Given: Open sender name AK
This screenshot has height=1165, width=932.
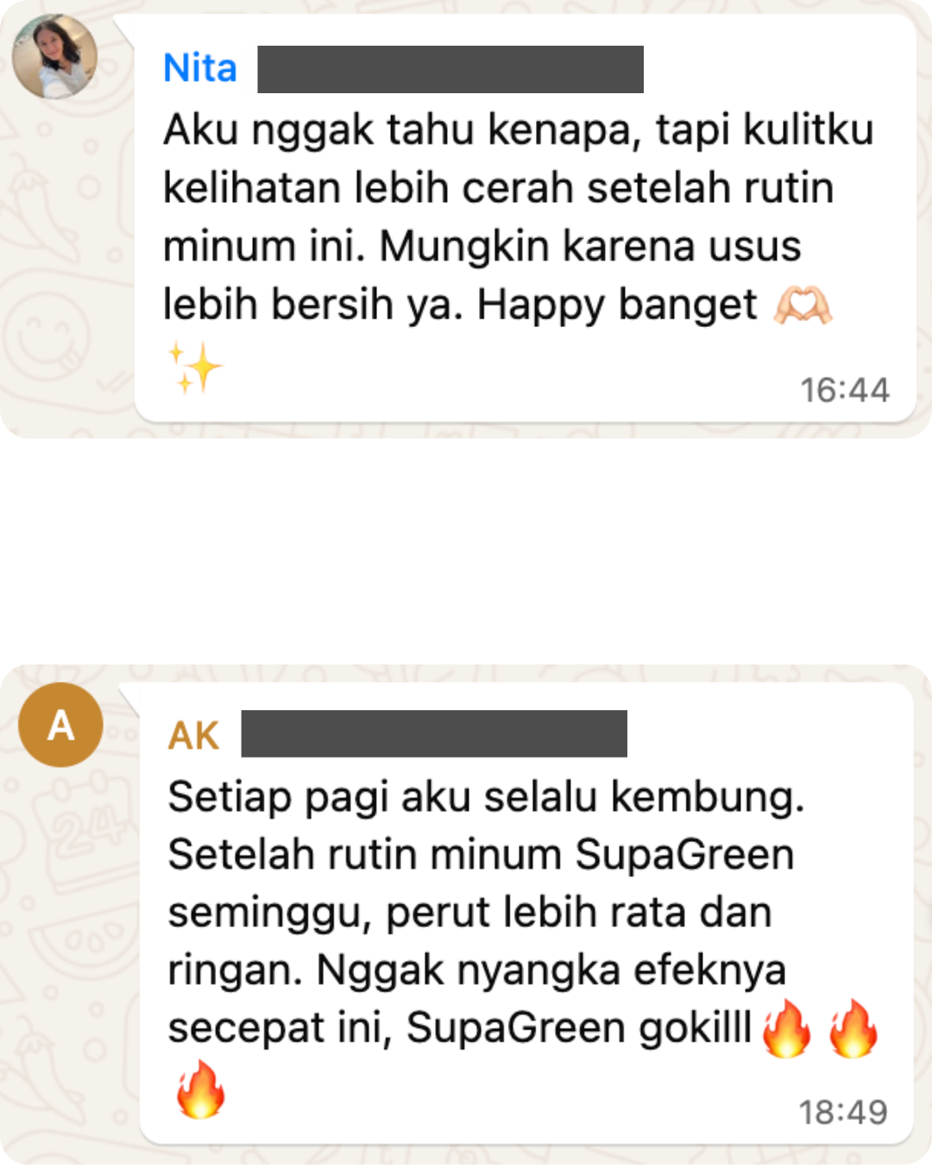Looking at the screenshot, I should pos(194,735).
